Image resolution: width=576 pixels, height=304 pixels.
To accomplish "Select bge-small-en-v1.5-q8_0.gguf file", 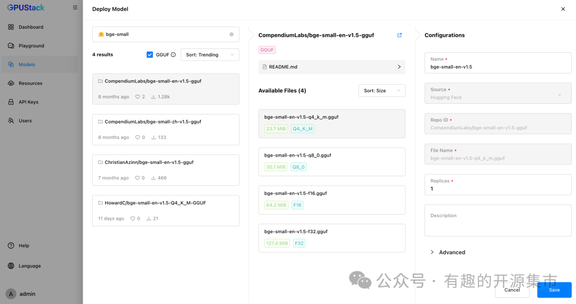I will pos(332,162).
